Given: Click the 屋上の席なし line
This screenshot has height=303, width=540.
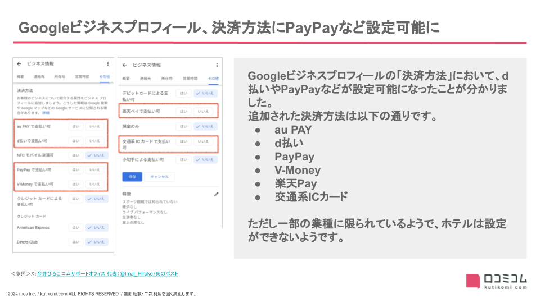Looking at the screenshot, I should tap(133, 222).
